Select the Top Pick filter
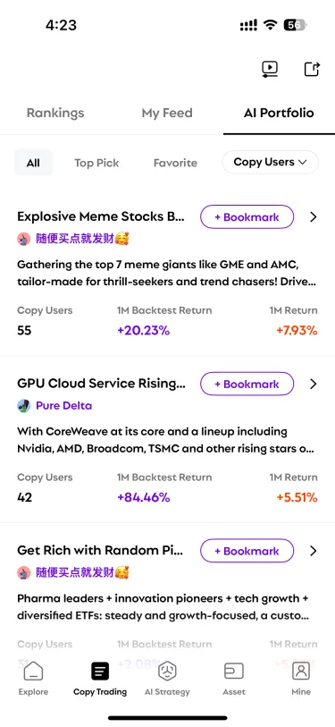335x727 pixels. point(96,164)
